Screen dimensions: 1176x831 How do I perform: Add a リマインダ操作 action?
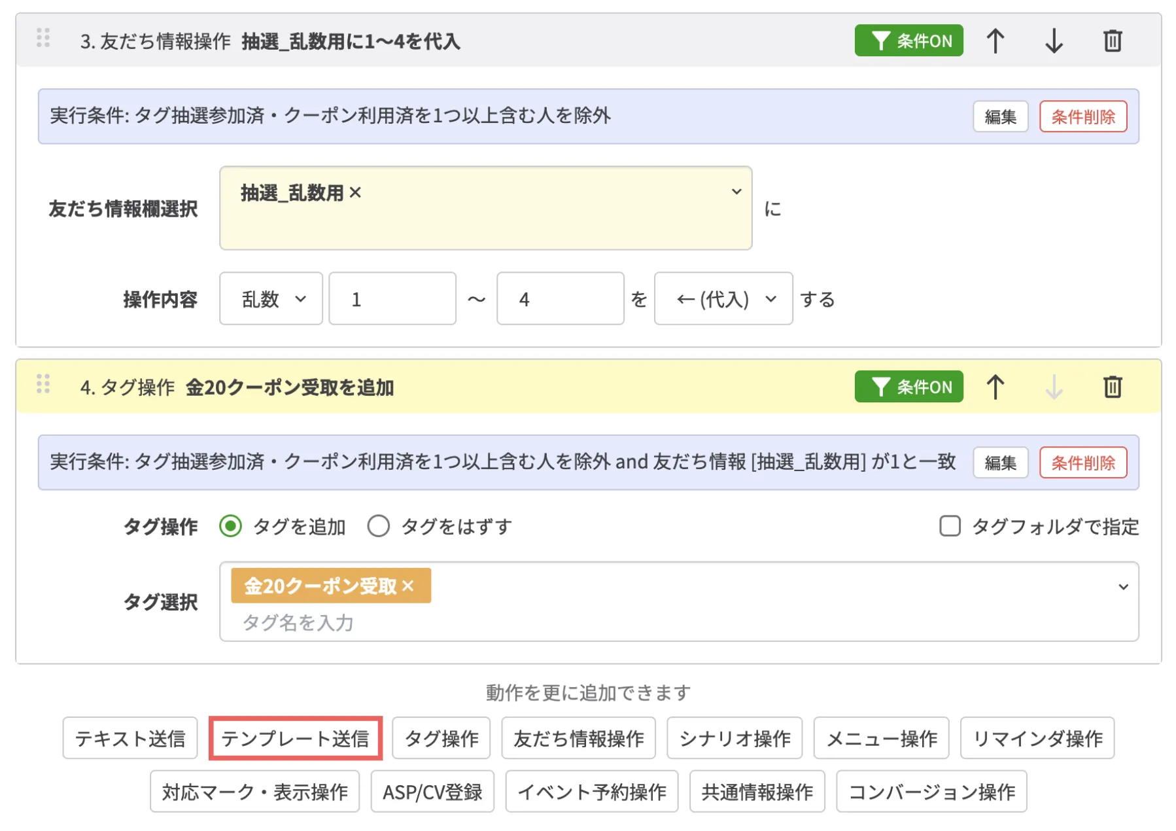click(1037, 738)
